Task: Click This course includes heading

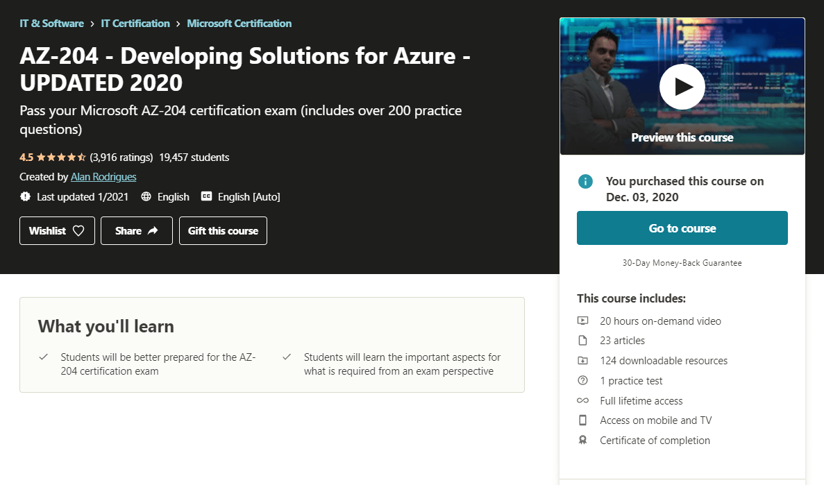Action: pyautogui.click(x=631, y=298)
